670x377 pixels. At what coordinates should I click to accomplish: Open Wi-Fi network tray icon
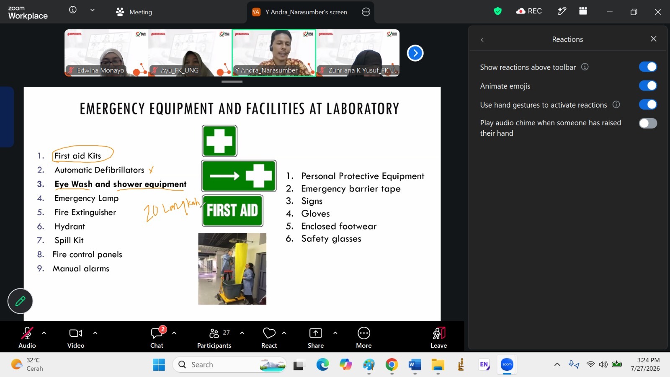pyautogui.click(x=590, y=364)
